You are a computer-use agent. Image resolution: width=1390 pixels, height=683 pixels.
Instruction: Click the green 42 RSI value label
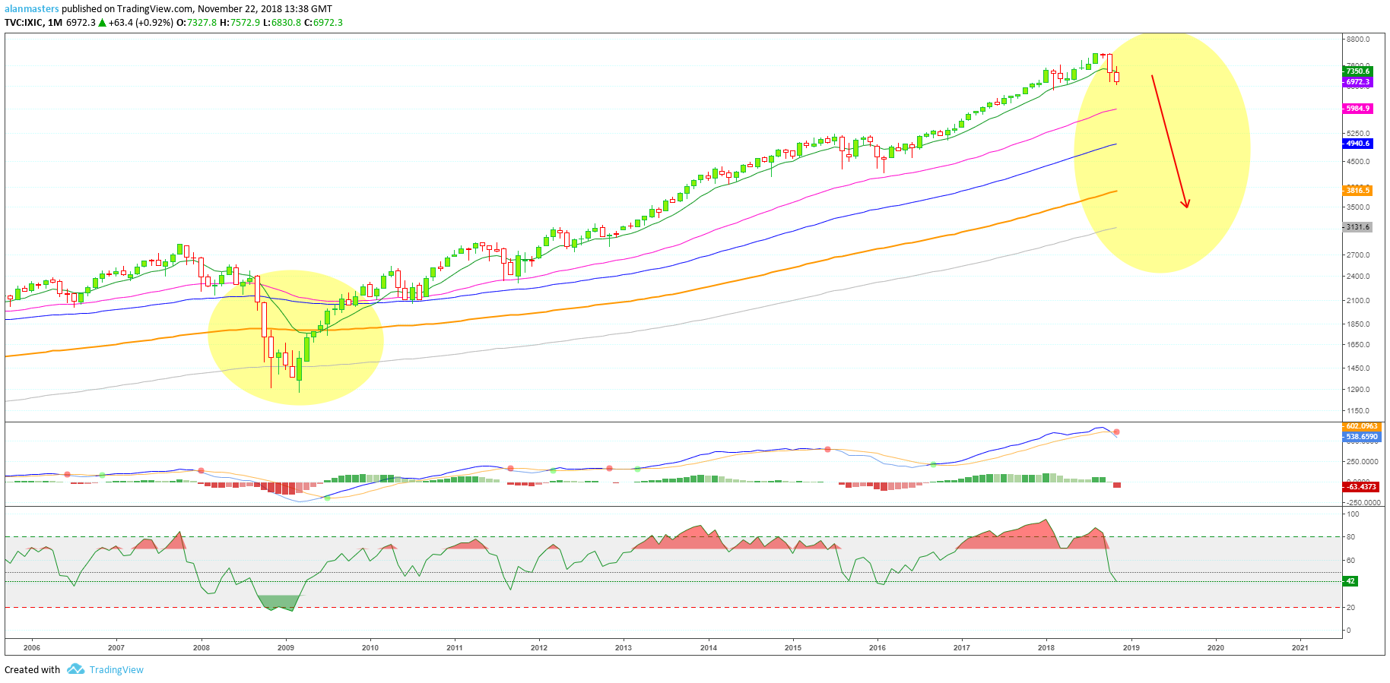1350,581
